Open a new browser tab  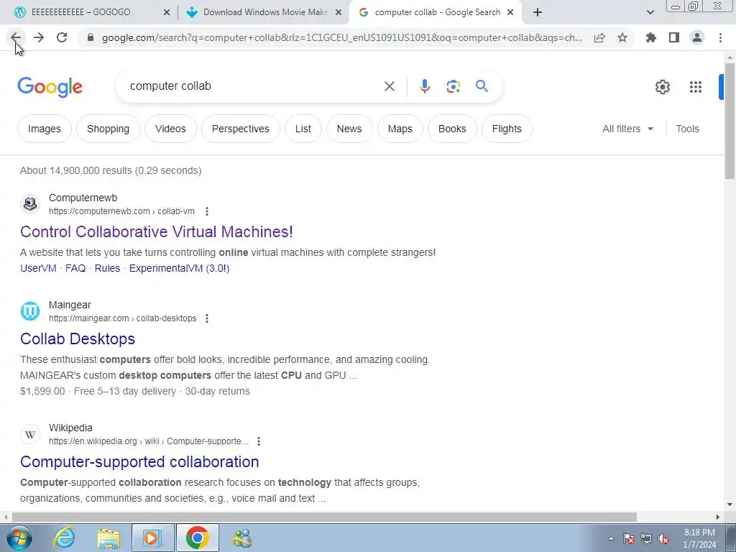[x=538, y=12]
